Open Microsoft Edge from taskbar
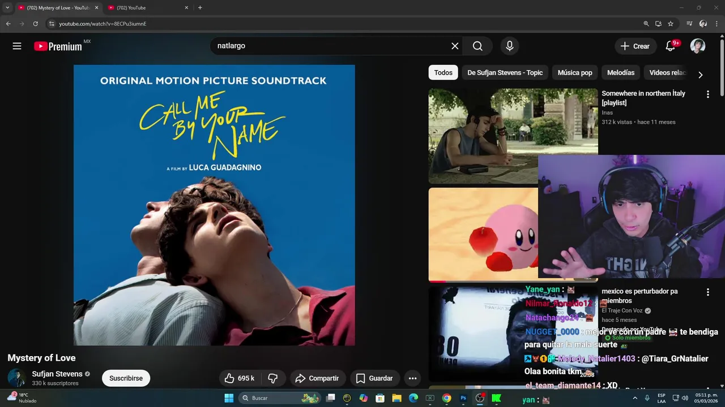 pos(413,398)
